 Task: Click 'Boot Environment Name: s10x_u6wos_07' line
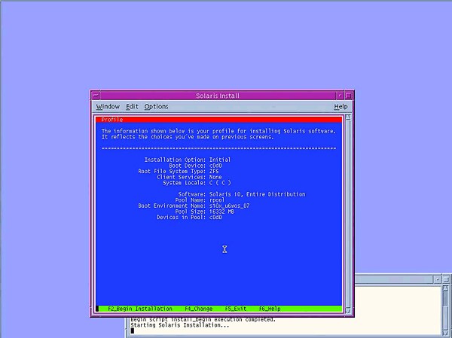tap(194, 206)
